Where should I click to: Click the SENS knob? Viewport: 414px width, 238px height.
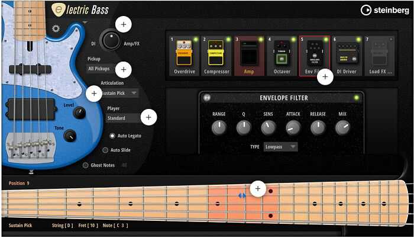coord(269,127)
